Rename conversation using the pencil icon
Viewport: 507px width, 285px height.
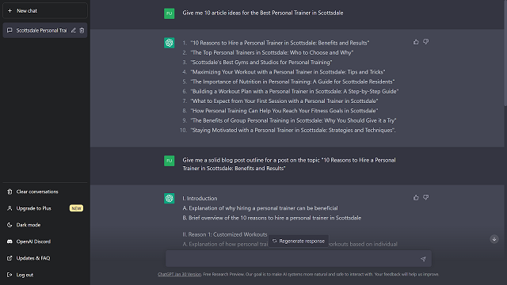[74, 30]
